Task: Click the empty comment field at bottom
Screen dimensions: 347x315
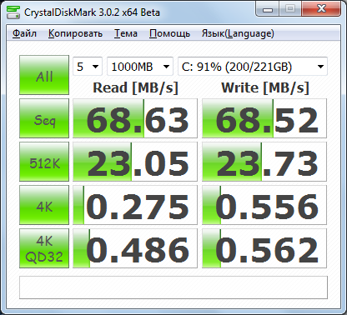Action: pos(173,287)
